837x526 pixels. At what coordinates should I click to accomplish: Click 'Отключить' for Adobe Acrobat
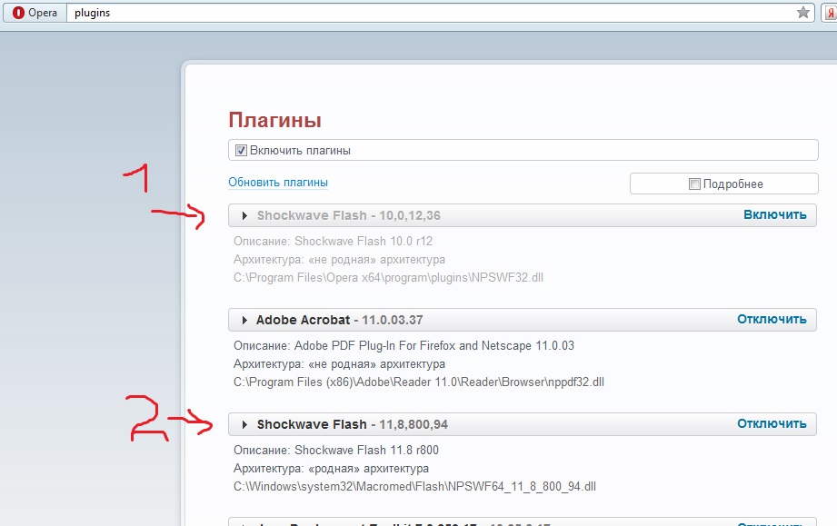(772, 320)
